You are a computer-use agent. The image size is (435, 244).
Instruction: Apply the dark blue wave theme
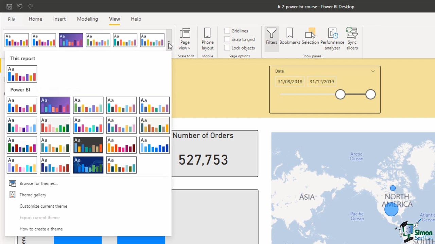[x=88, y=165]
